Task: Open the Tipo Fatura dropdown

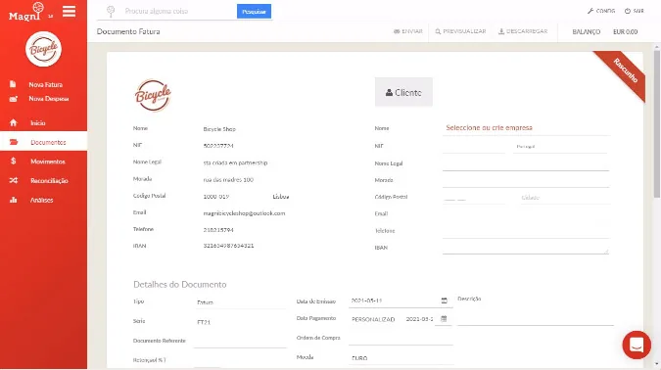Action: click(240, 302)
